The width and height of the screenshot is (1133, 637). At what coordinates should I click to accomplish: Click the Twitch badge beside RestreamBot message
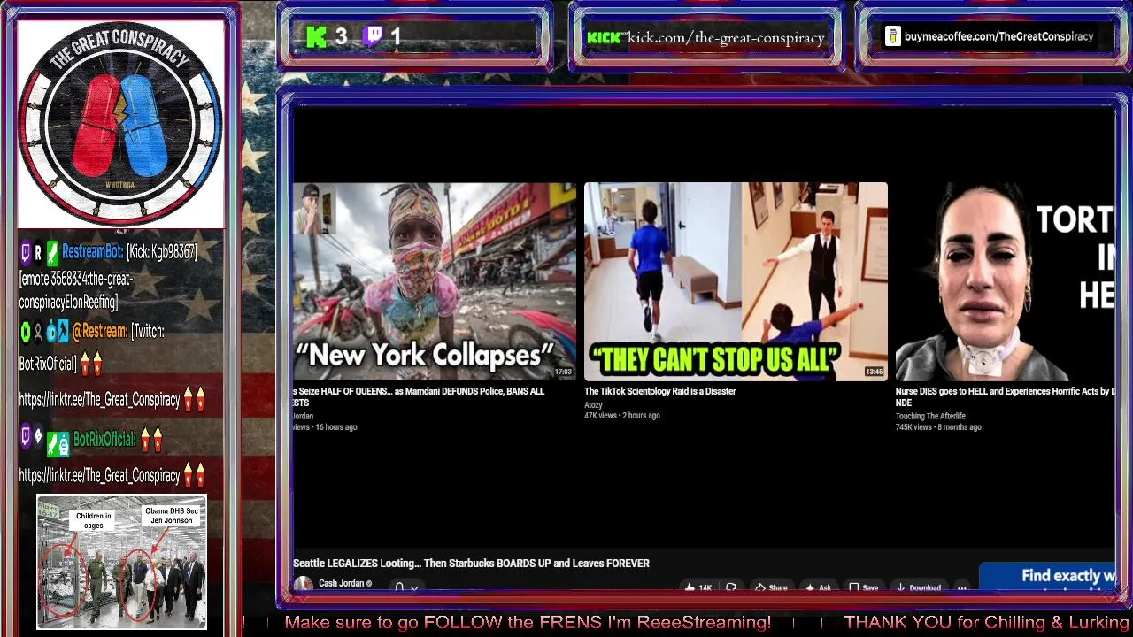tap(26, 252)
